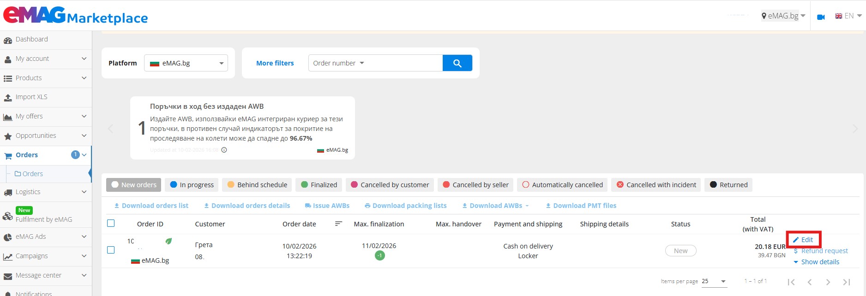
Task: Open the Order number search type dropdown
Action: click(339, 63)
